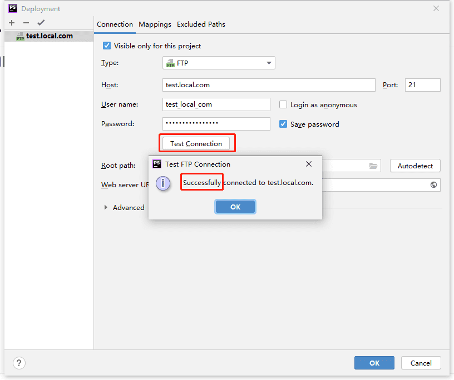Switch to the Mappings tab
This screenshot has width=454, height=380.
click(155, 24)
